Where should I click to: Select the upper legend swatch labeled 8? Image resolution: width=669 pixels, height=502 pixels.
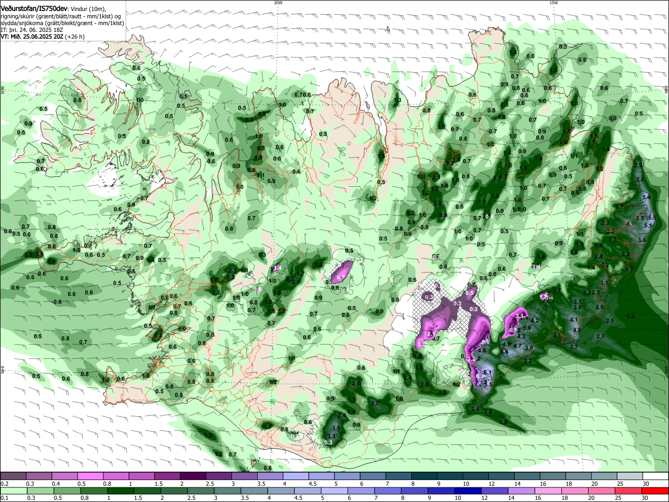424,476
